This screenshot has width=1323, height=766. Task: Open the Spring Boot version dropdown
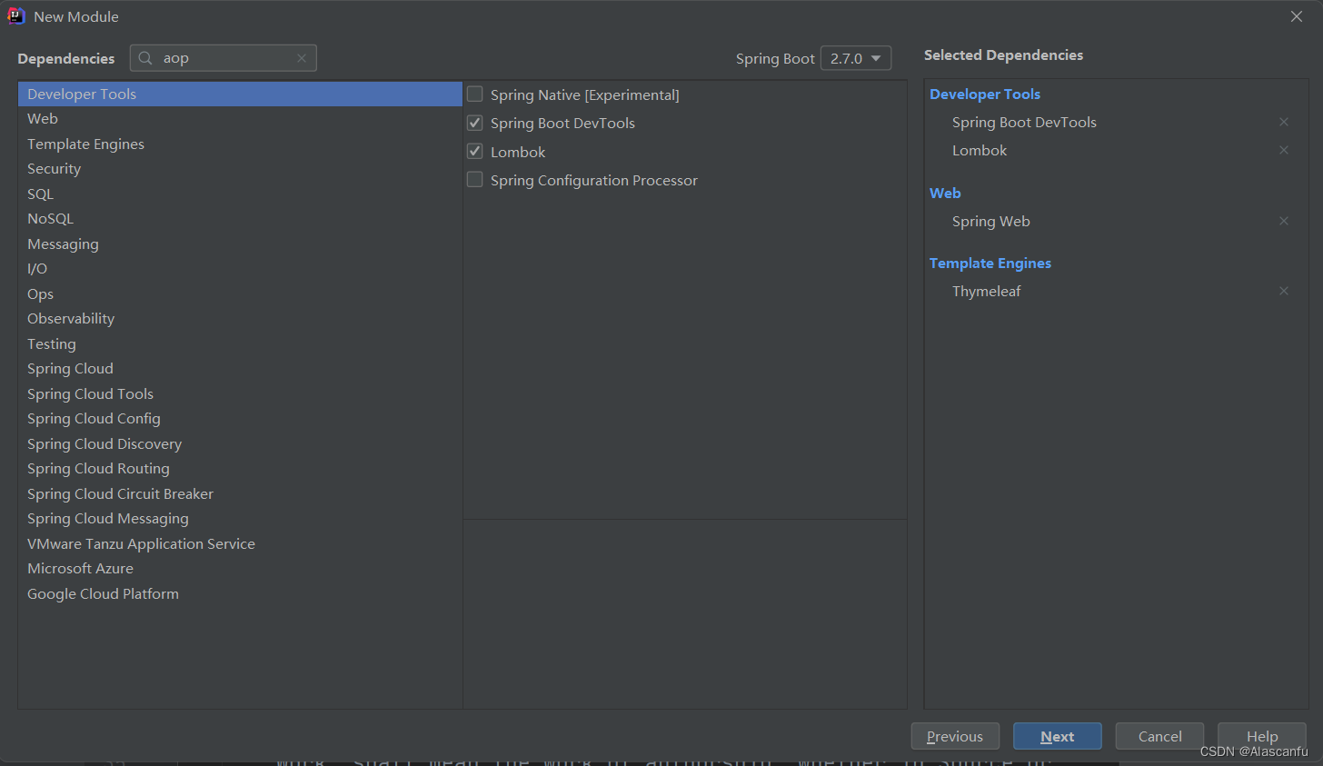pos(856,58)
